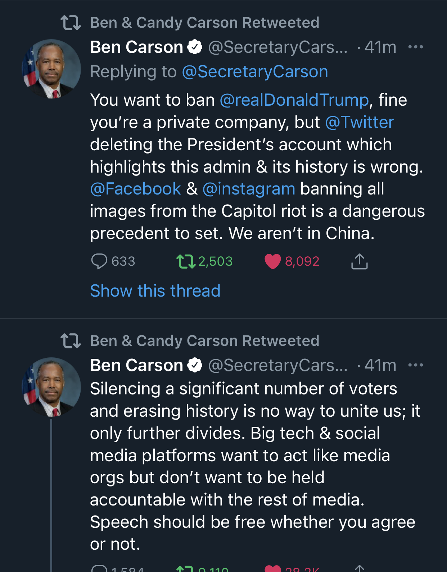Tap the second retweet indicator icon
447x572 pixels.
pyautogui.click(x=71, y=341)
